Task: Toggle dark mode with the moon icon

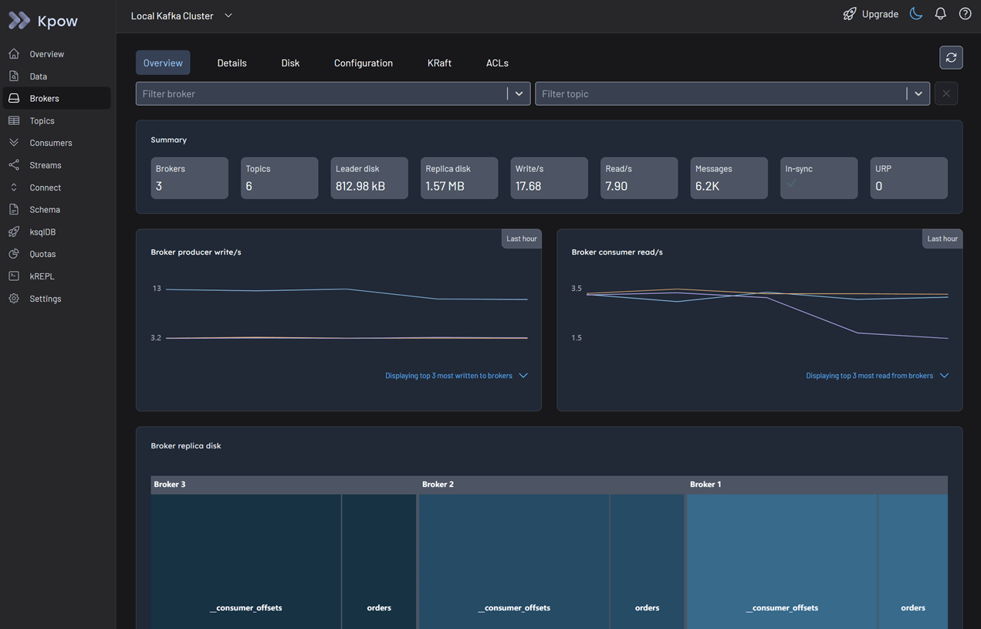Action: tap(916, 14)
